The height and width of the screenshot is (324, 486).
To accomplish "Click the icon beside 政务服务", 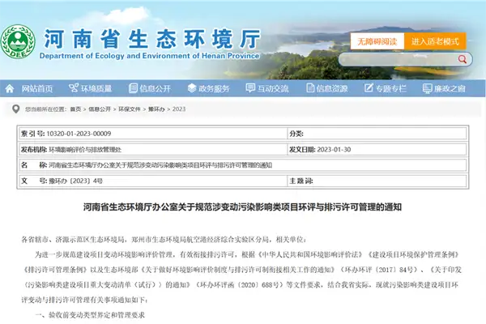I will (190, 89).
